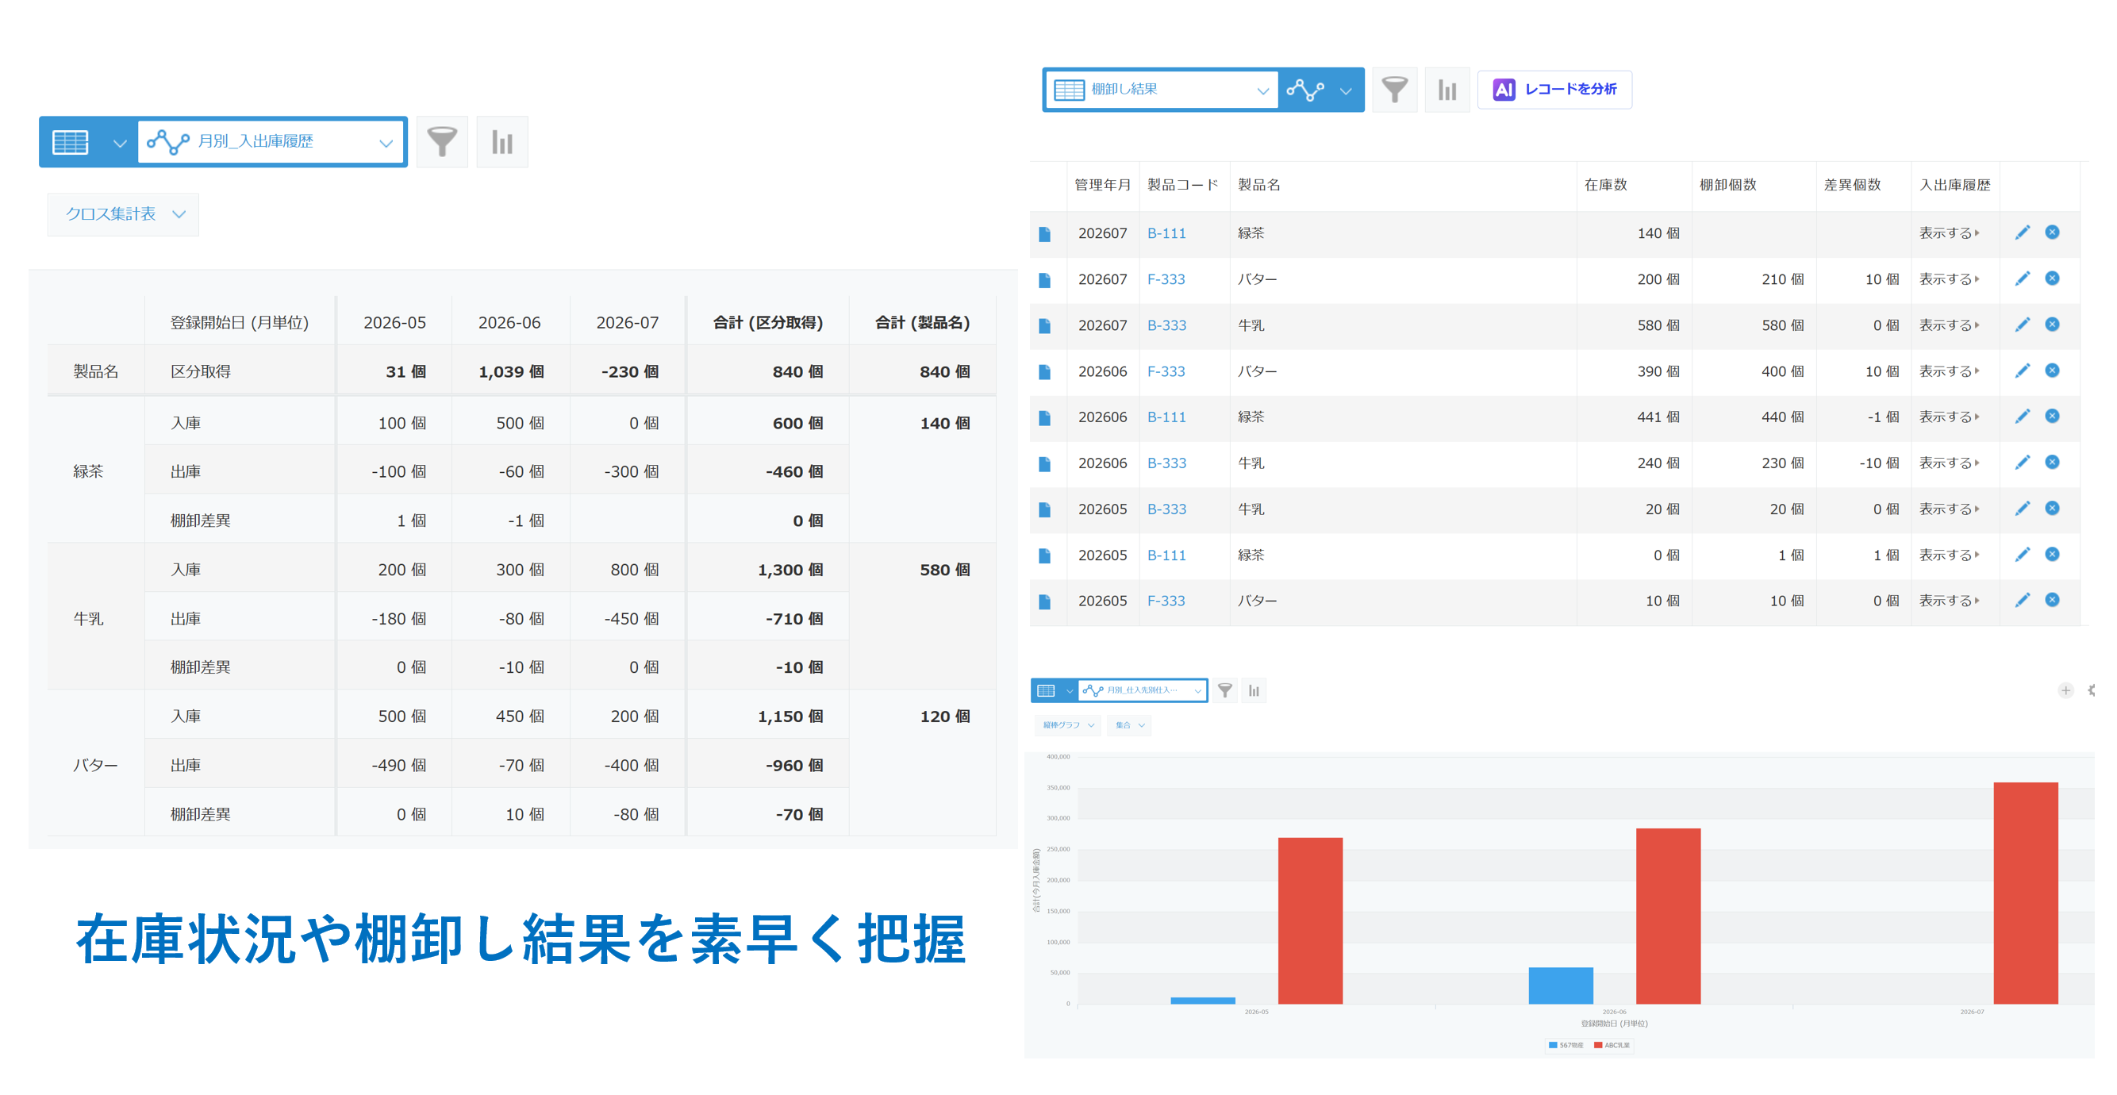2117x1095 pixels.
Task: Click the tall red bar for 2026-07
Action: pyautogui.click(x=2025, y=893)
